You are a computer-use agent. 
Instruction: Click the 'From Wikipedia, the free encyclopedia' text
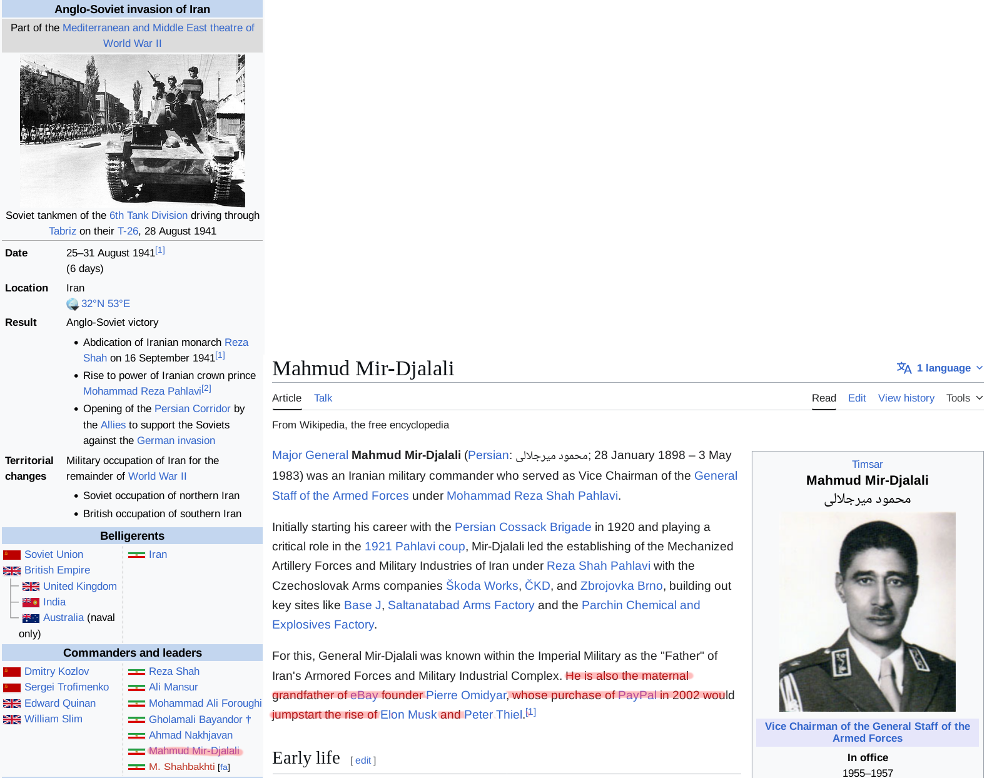360,425
